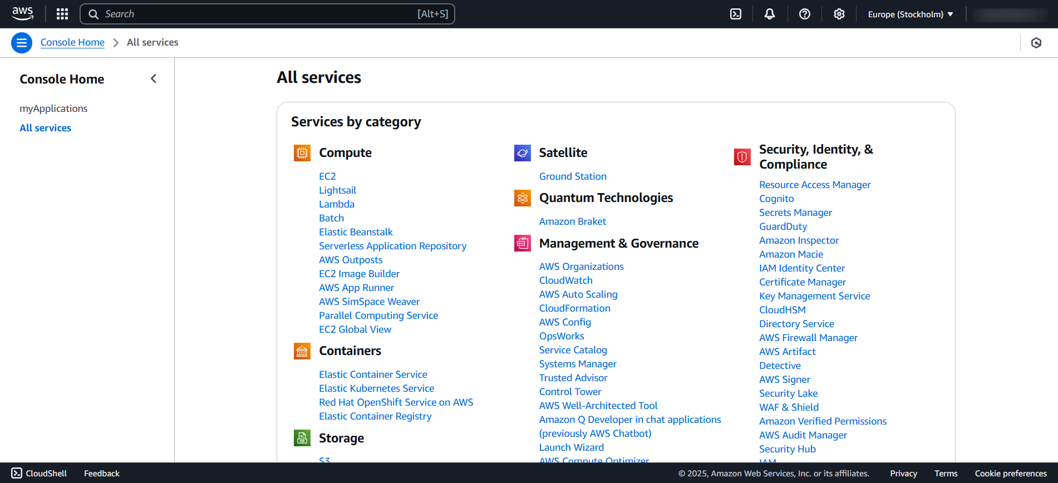This screenshot has height=483, width=1058.
Task: Open Amazon Braket
Action: pos(572,221)
